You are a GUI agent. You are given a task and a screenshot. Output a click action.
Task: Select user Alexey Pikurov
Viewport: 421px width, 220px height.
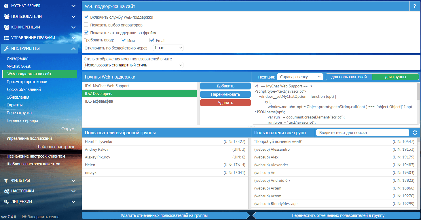point(165,157)
